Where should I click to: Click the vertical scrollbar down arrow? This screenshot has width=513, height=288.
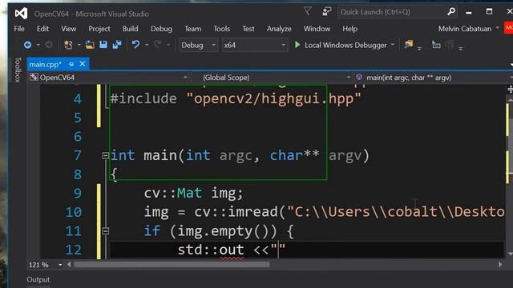(510, 254)
